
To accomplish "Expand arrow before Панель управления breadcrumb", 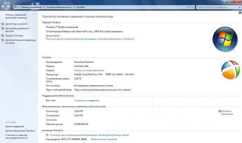I will click(19, 7).
